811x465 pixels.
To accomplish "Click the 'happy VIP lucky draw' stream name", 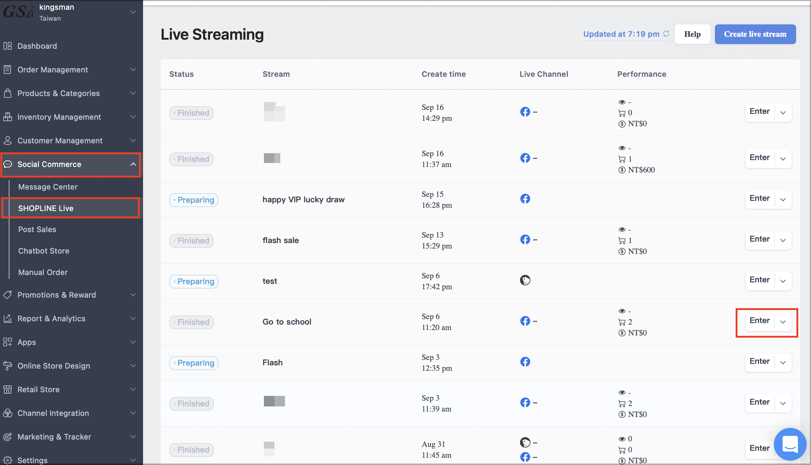I will tap(304, 199).
